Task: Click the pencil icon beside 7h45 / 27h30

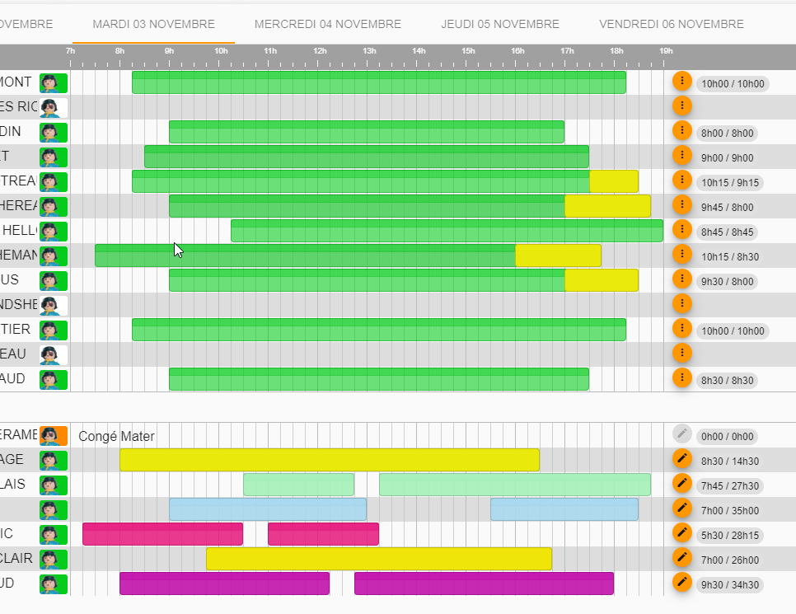Action: 681,484
